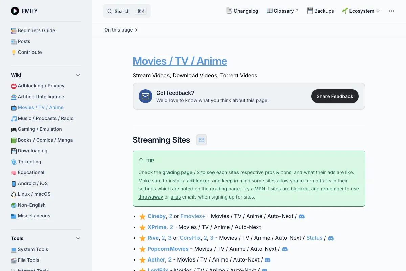Click the FMHY logo icon
The width and height of the screenshot is (406, 271).
(x=15, y=11)
